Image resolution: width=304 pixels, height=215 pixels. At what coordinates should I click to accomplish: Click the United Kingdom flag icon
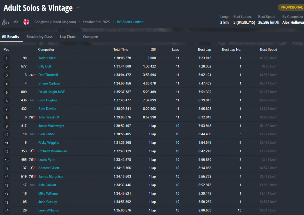[x=26, y=22]
